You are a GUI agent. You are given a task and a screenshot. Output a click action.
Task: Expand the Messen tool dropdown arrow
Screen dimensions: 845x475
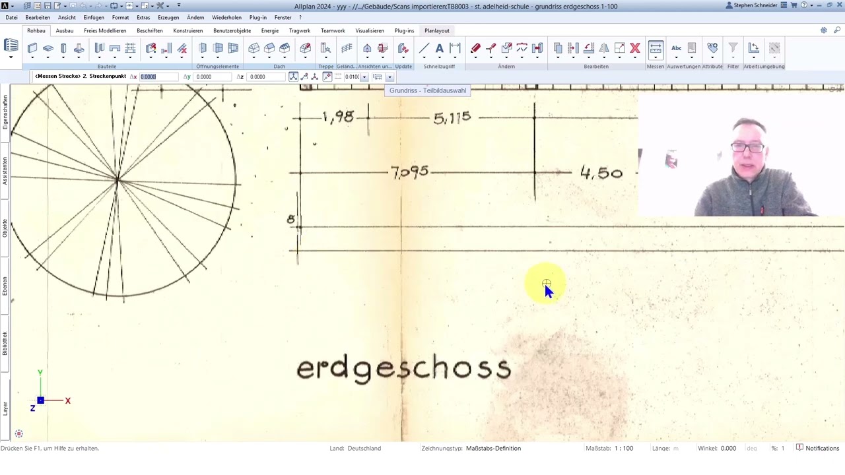[656, 57]
